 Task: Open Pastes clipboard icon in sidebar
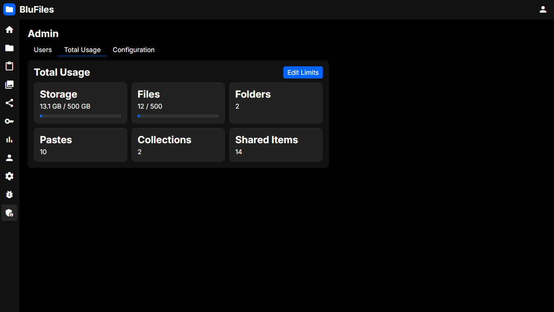(x=9, y=66)
